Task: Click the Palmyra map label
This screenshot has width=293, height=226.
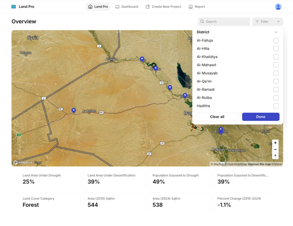Action: click(26, 53)
